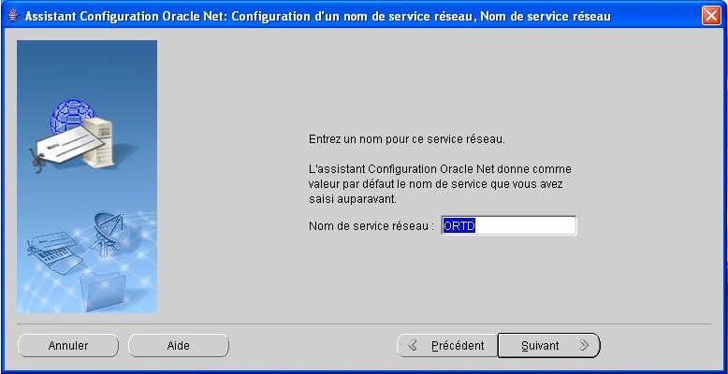Continue with the Suivant button
Image resolution: width=728 pixels, height=374 pixels.
[548, 346]
